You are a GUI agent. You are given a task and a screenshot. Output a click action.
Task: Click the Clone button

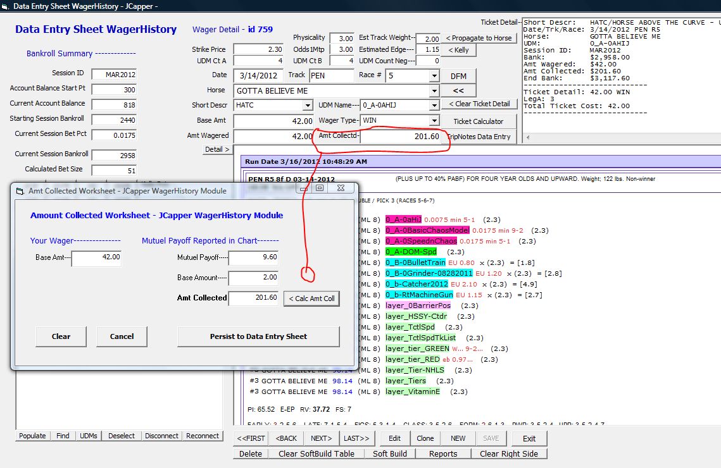[425, 439]
